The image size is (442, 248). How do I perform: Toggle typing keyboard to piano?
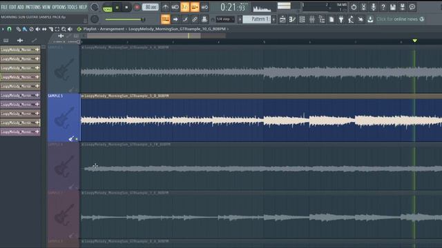(x=166, y=19)
